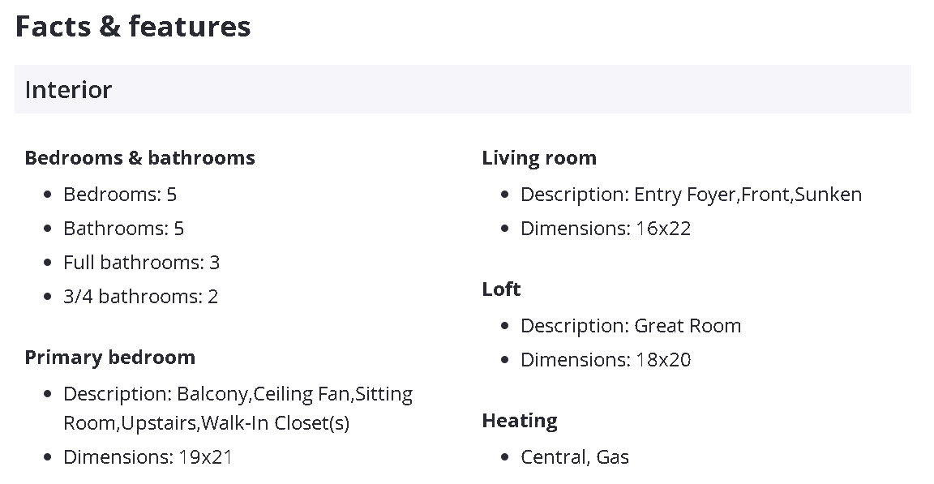
Task: Click the Walk-In Closet(s) text
Action: pos(276,423)
